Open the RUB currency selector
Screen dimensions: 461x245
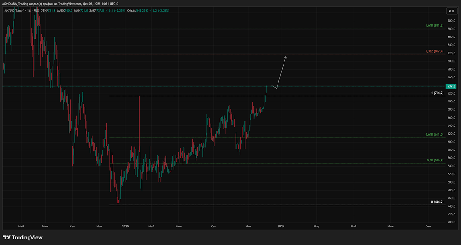pos(450,11)
